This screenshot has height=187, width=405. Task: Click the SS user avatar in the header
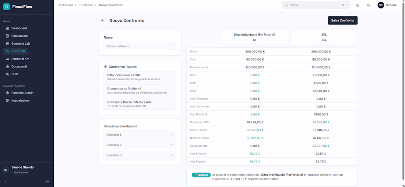(x=381, y=5)
